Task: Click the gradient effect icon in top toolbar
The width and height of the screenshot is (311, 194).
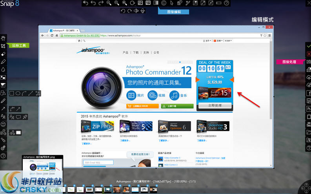Action: [x=156, y=3]
